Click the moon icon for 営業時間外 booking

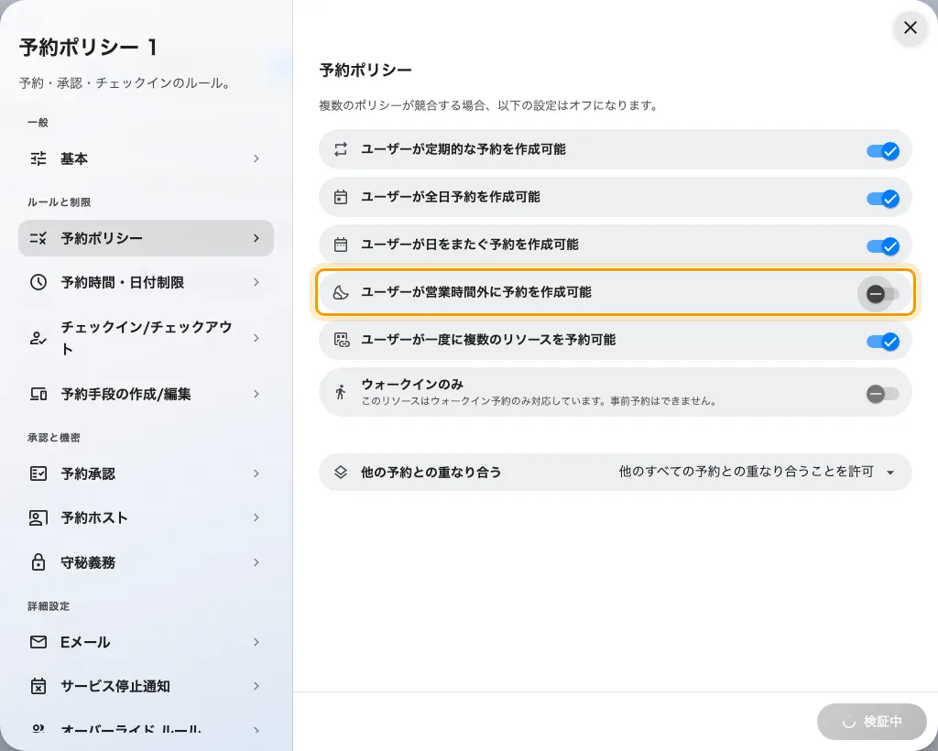pyautogui.click(x=341, y=292)
